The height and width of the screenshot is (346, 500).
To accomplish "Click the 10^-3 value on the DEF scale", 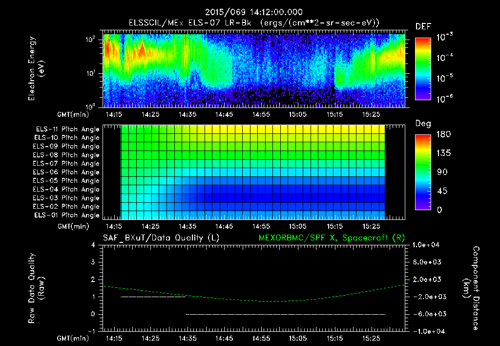I will pos(444,37).
